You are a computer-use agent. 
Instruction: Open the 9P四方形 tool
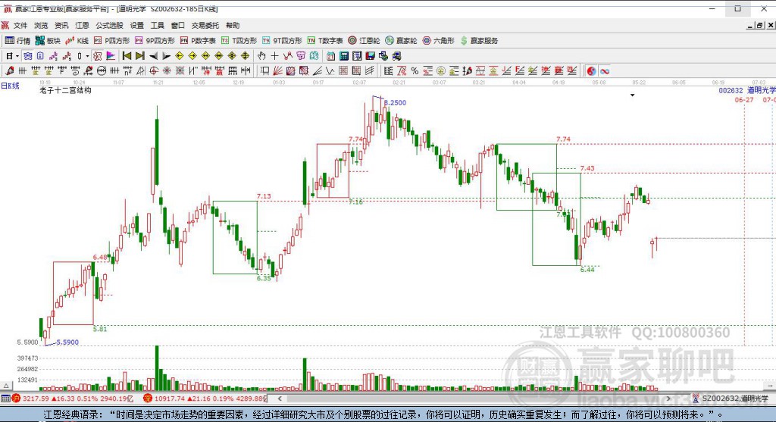(x=155, y=41)
